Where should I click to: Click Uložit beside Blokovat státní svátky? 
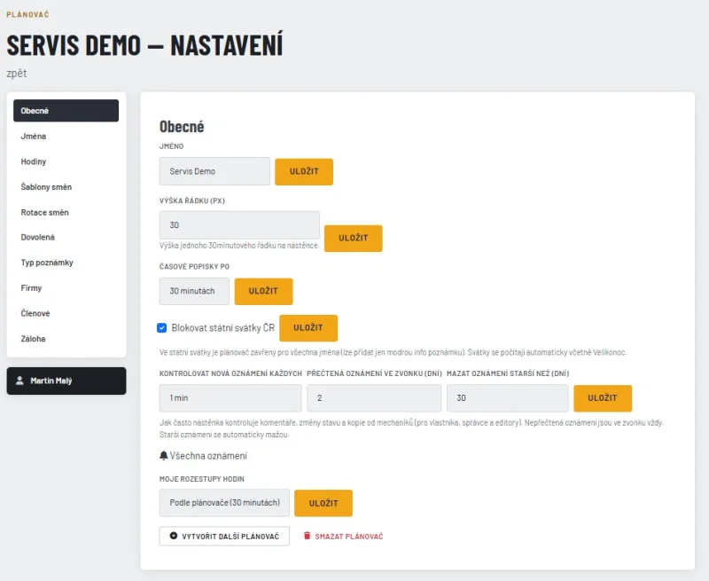[308, 327]
